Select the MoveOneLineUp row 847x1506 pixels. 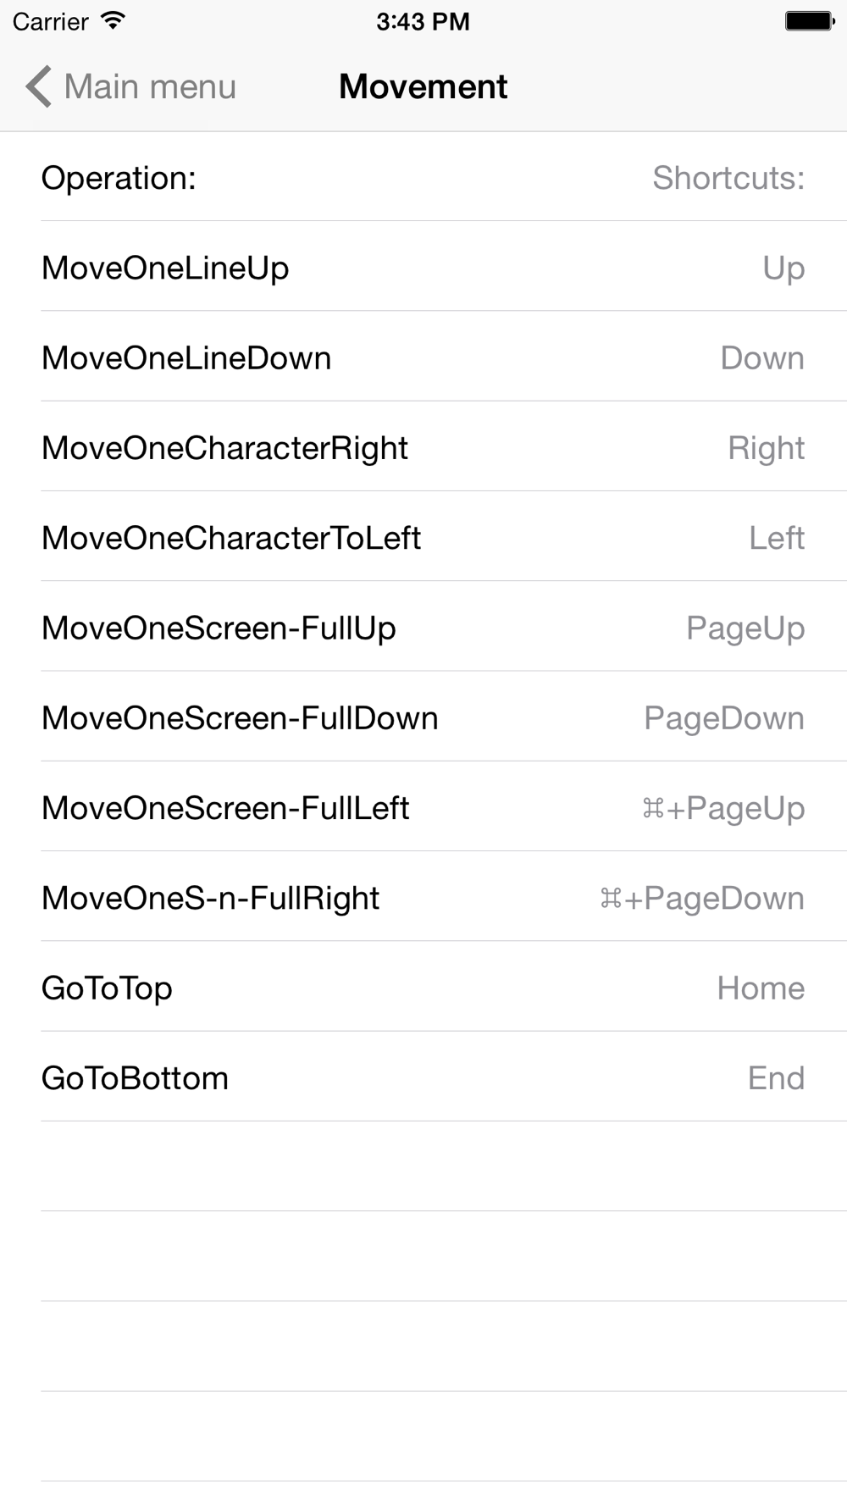pos(423,267)
